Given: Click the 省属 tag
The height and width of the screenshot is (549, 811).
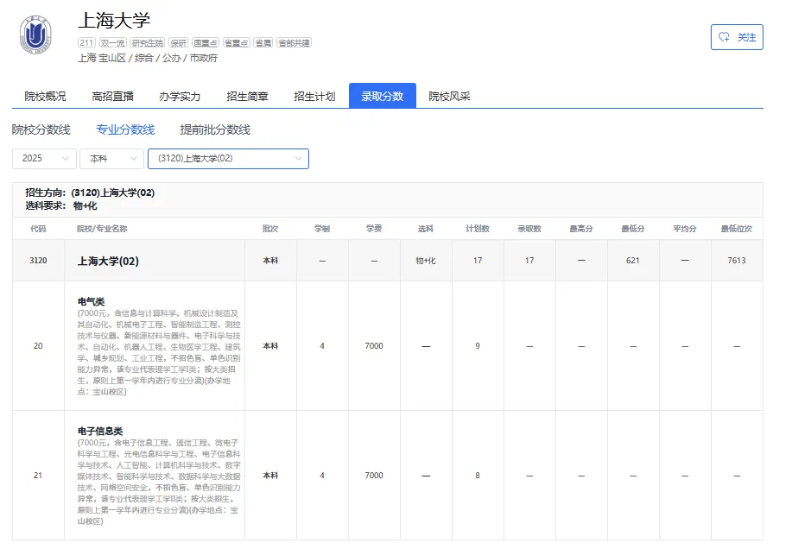Looking at the screenshot, I should [x=263, y=43].
